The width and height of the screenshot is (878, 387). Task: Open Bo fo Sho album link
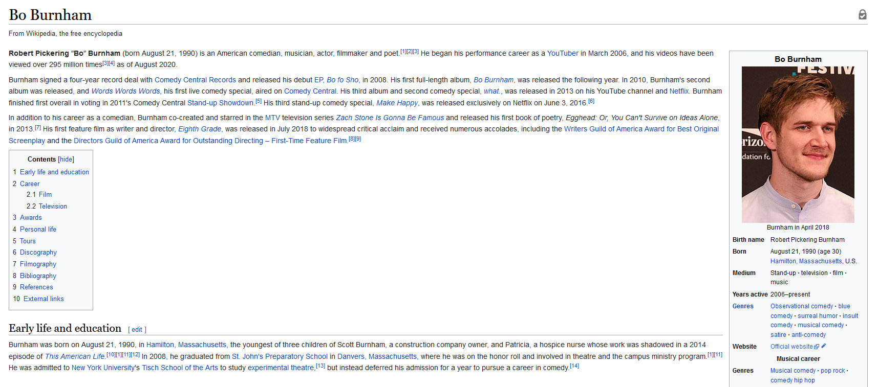coord(342,80)
